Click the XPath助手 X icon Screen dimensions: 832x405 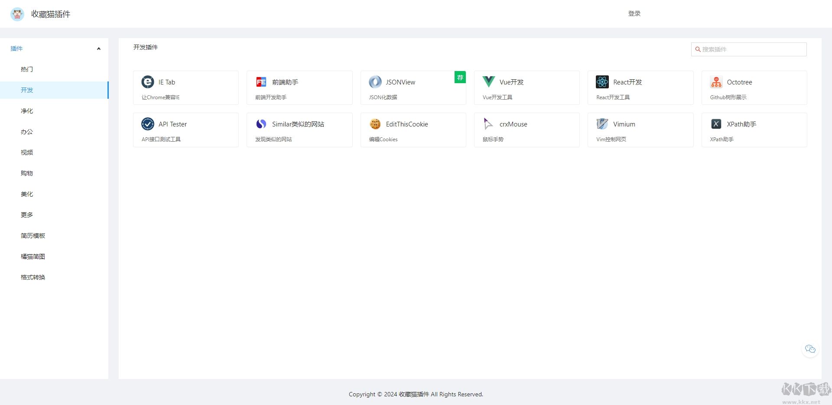[x=716, y=124]
